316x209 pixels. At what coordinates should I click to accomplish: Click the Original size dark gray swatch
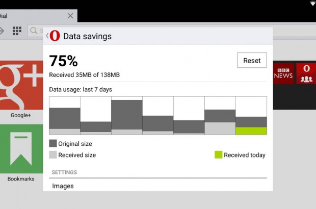coord(53,143)
